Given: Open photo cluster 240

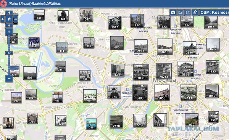Looking at the screenshot, I should coord(85,76).
